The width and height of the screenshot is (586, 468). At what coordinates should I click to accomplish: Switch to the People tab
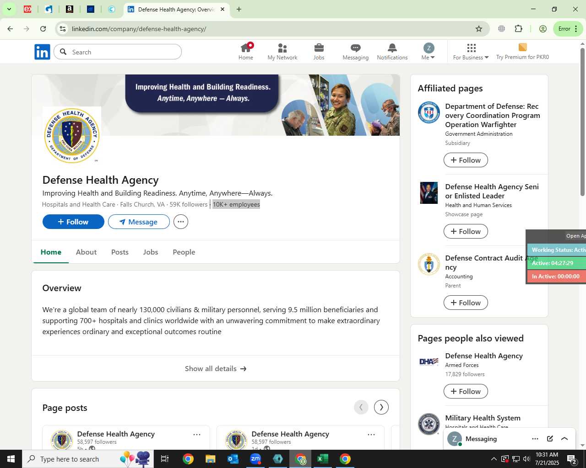pos(184,252)
